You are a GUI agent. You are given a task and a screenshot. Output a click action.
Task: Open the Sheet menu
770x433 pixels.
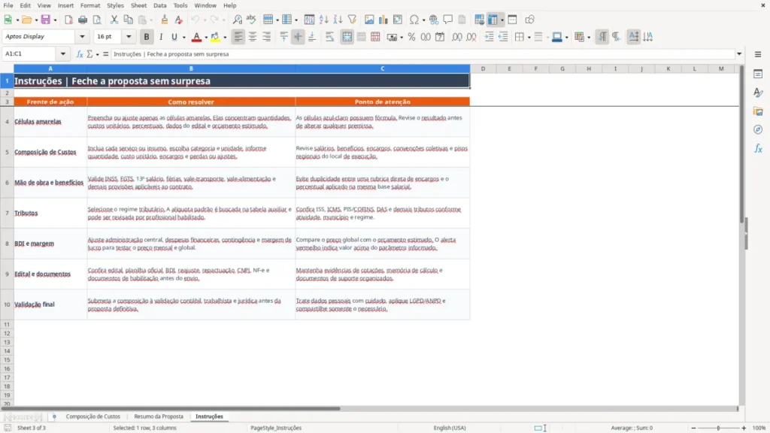pyautogui.click(x=138, y=5)
